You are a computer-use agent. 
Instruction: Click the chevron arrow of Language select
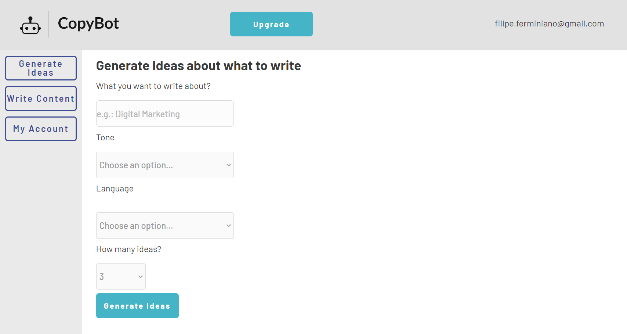(228, 226)
